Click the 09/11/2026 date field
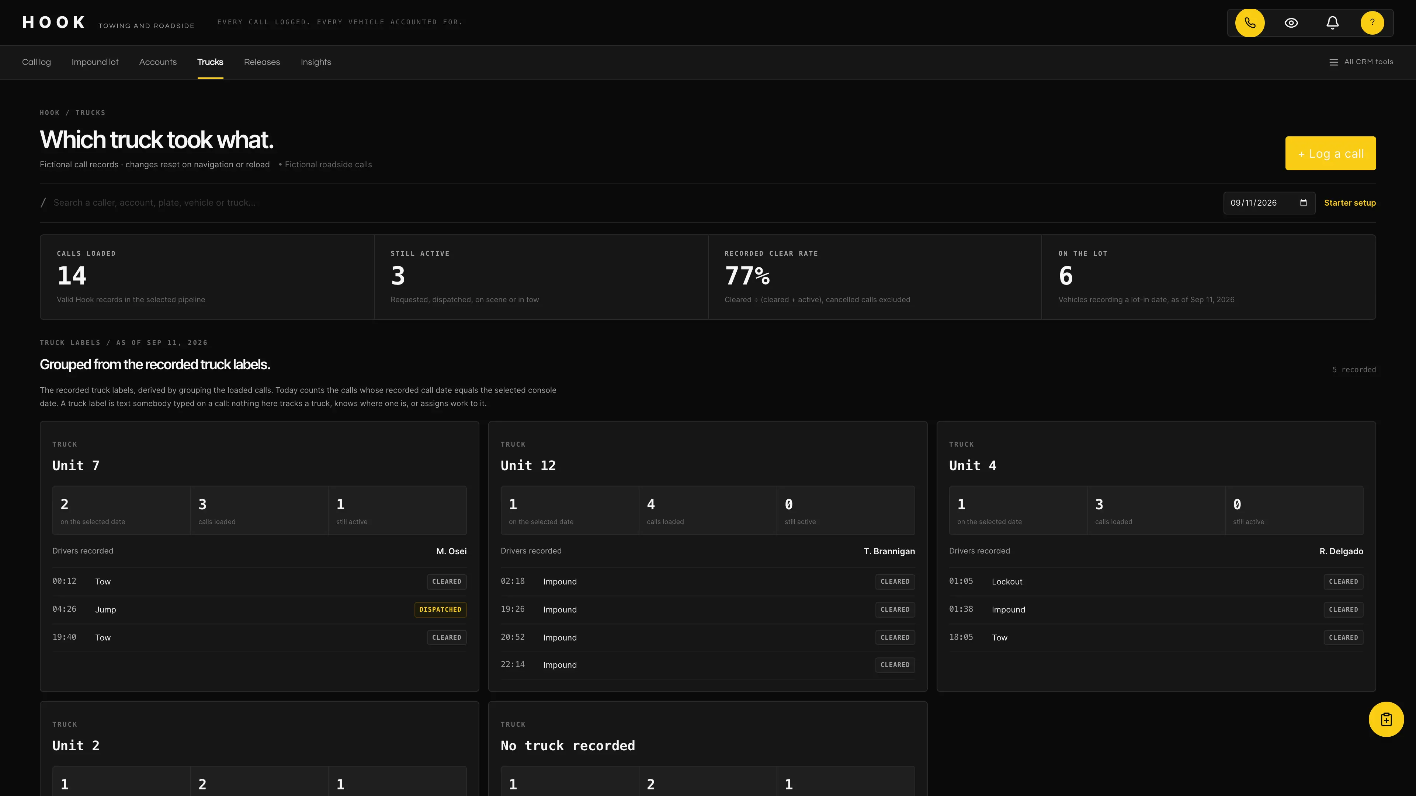The image size is (1416, 796). (1268, 203)
